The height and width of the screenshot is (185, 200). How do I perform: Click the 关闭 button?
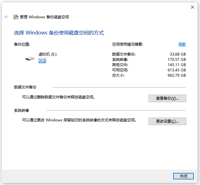(x=183, y=176)
